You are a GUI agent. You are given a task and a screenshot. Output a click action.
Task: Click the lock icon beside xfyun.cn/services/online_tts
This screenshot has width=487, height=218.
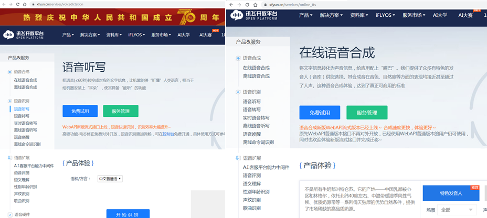(x=265, y=5)
